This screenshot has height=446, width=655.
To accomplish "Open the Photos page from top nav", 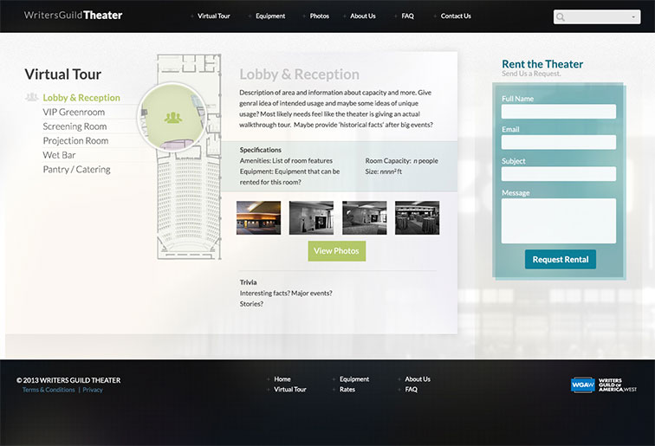I will 319,16.
